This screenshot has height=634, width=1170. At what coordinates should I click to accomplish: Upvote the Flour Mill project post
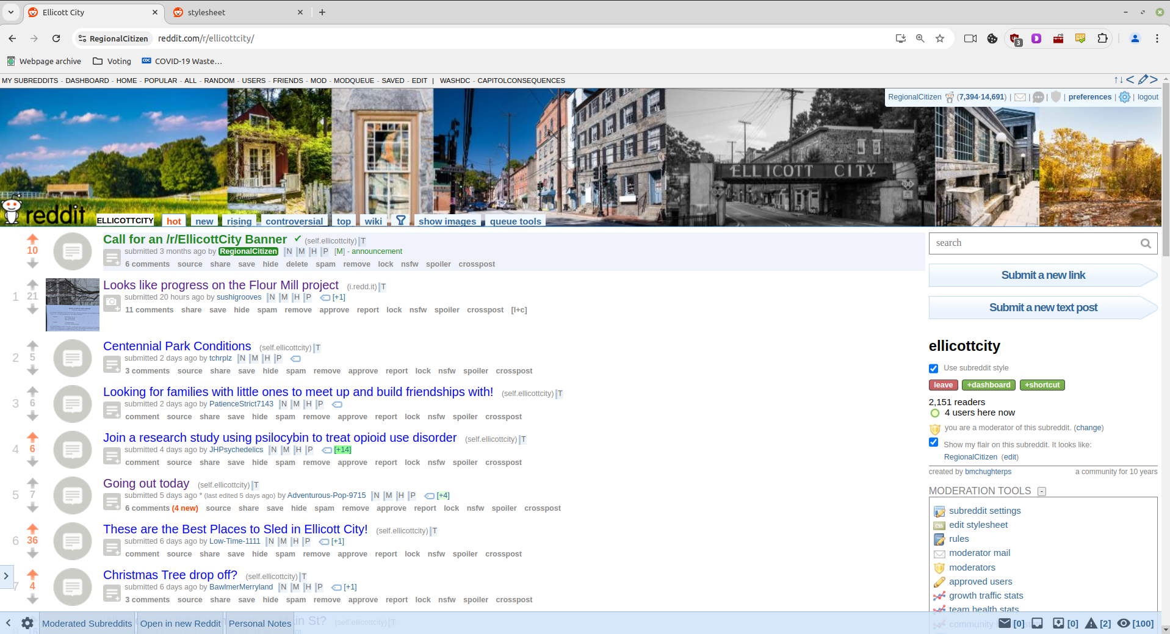(32, 284)
